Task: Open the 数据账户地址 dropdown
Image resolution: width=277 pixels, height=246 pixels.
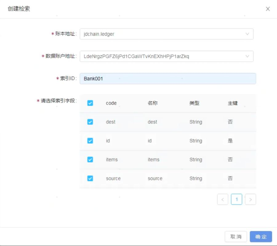Action: coord(167,56)
